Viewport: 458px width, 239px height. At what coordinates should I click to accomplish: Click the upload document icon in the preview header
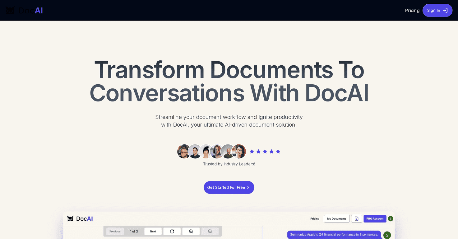tap(356, 218)
